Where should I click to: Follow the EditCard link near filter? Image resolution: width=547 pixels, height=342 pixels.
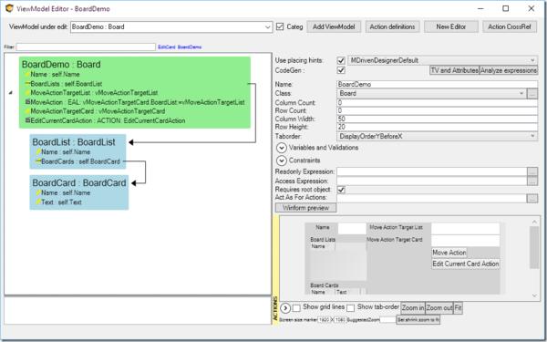(167, 47)
